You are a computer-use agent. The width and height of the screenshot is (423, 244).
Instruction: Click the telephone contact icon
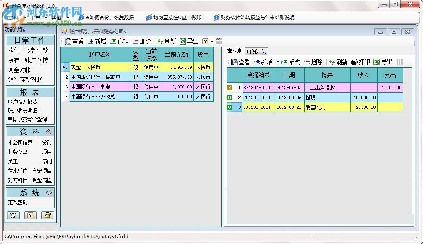tap(47, 215)
